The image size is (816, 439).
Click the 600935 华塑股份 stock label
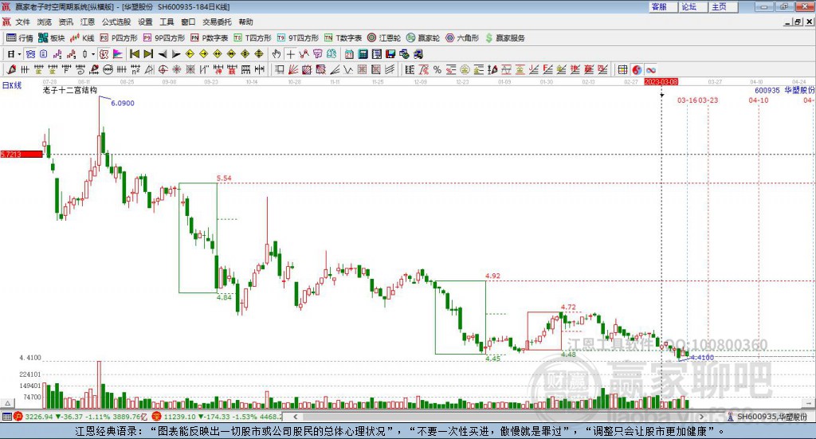pos(785,90)
